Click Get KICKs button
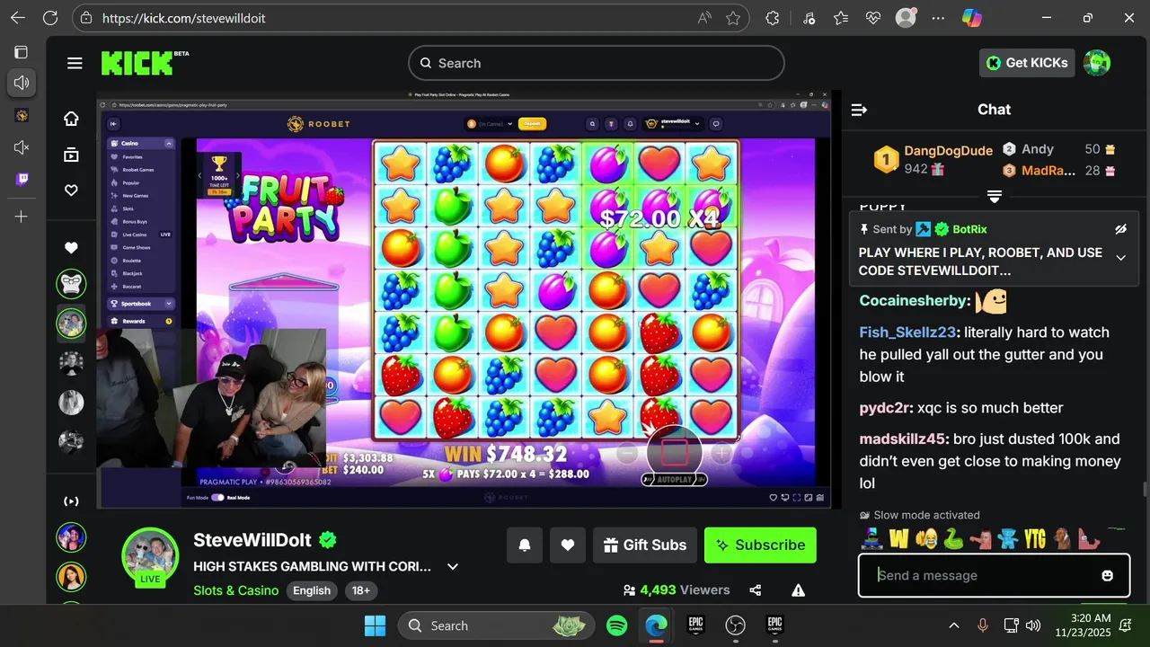 click(x=1027, y=63)
